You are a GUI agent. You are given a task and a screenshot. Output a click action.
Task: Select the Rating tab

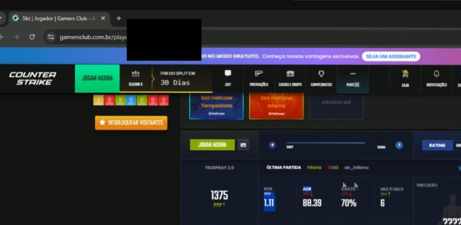pos(437,145)
